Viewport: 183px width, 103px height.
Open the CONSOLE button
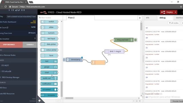(x=30, y=45)
